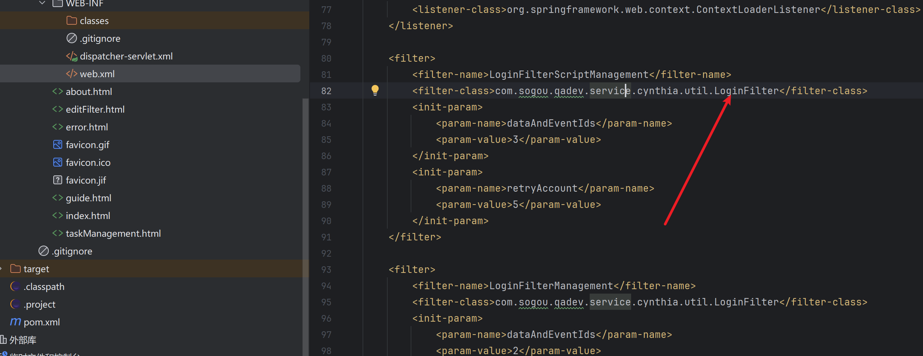
Task: Click the LoginFilter class name on line 82
Action: pos(747,91)
